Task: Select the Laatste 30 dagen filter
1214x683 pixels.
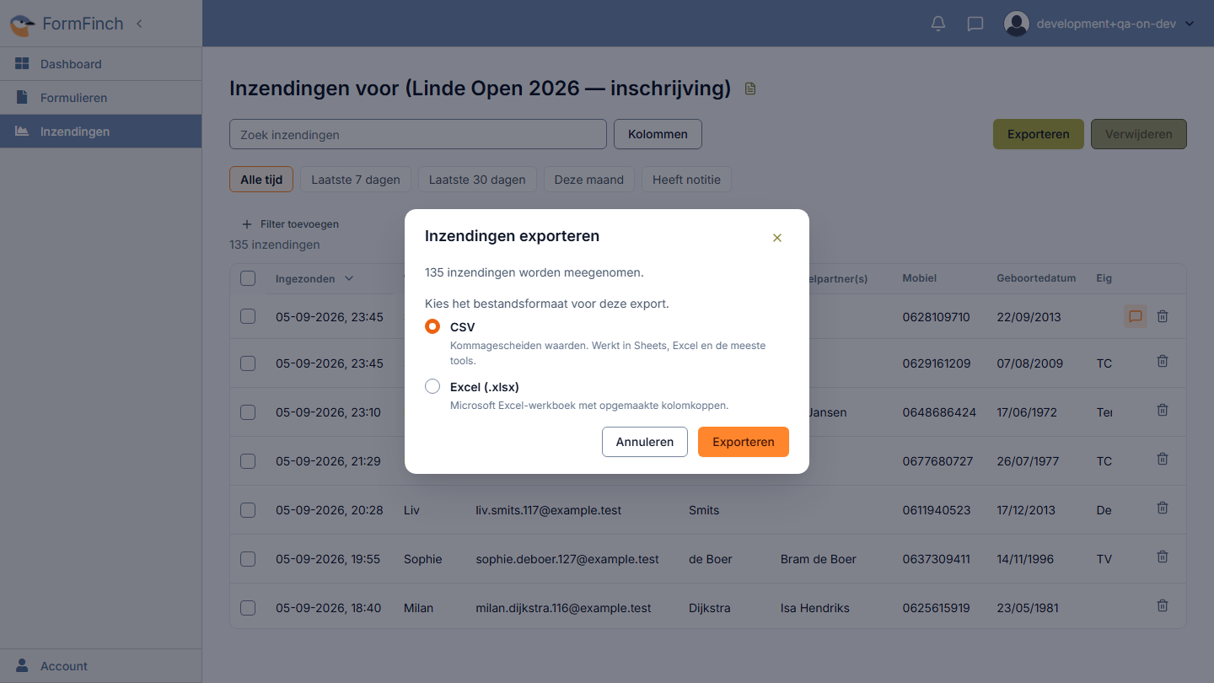Action: pyautogui.click(x=477, y=180)
